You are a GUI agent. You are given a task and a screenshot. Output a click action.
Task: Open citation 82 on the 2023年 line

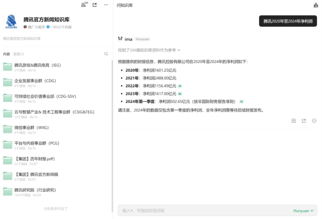180,94
